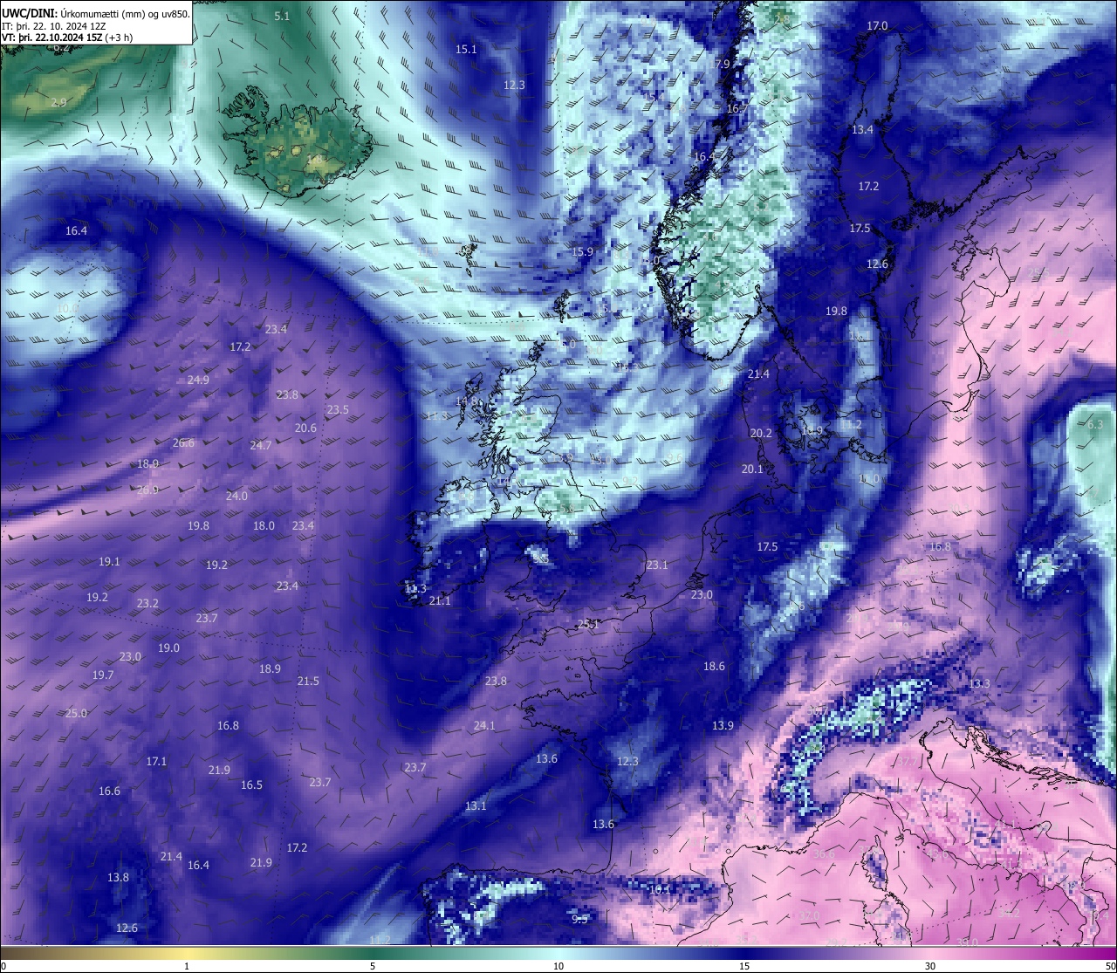Screen dimensions: 1117x973
Task: Click the 30 tick label on the color scale
Action: tap(930, 966)
